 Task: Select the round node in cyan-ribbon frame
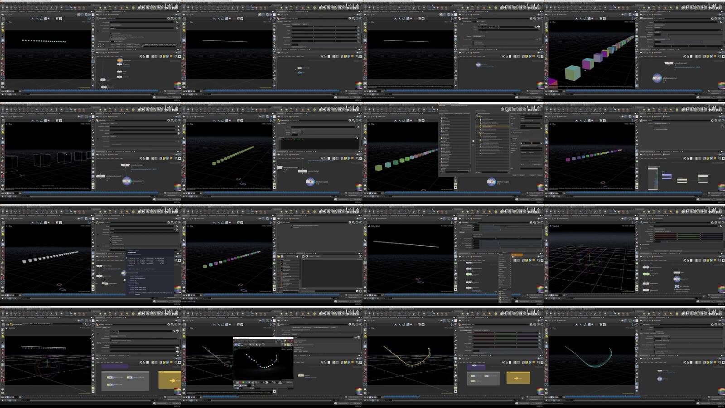pos(660,379)
